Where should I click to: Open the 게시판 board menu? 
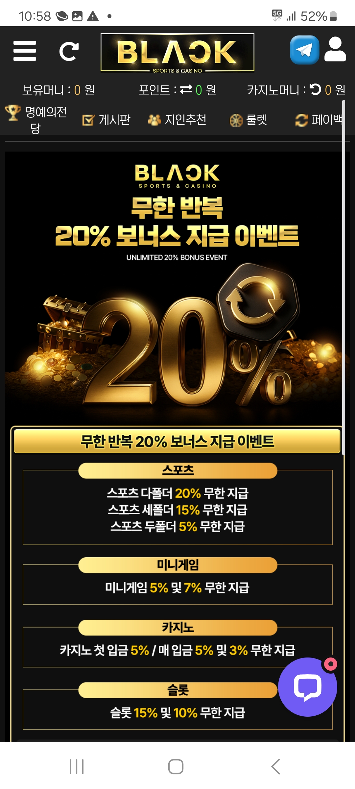106,120
